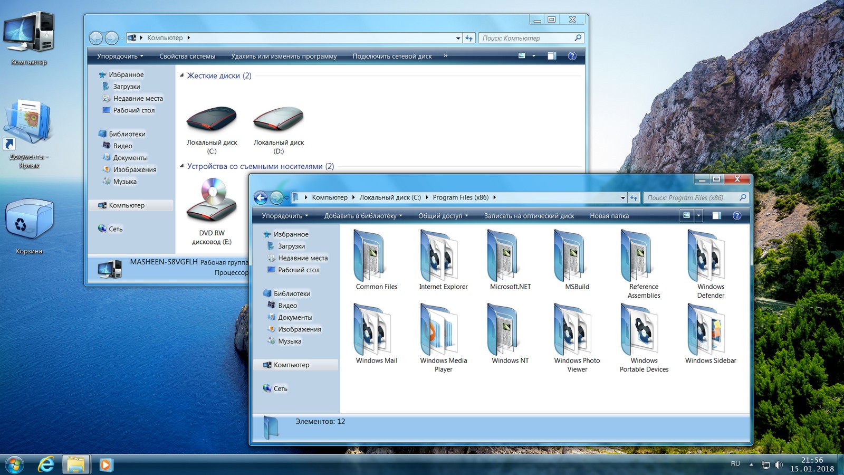Click the New folder button
The width and height of the screenshot is (844, 475).
coord(609,216)
